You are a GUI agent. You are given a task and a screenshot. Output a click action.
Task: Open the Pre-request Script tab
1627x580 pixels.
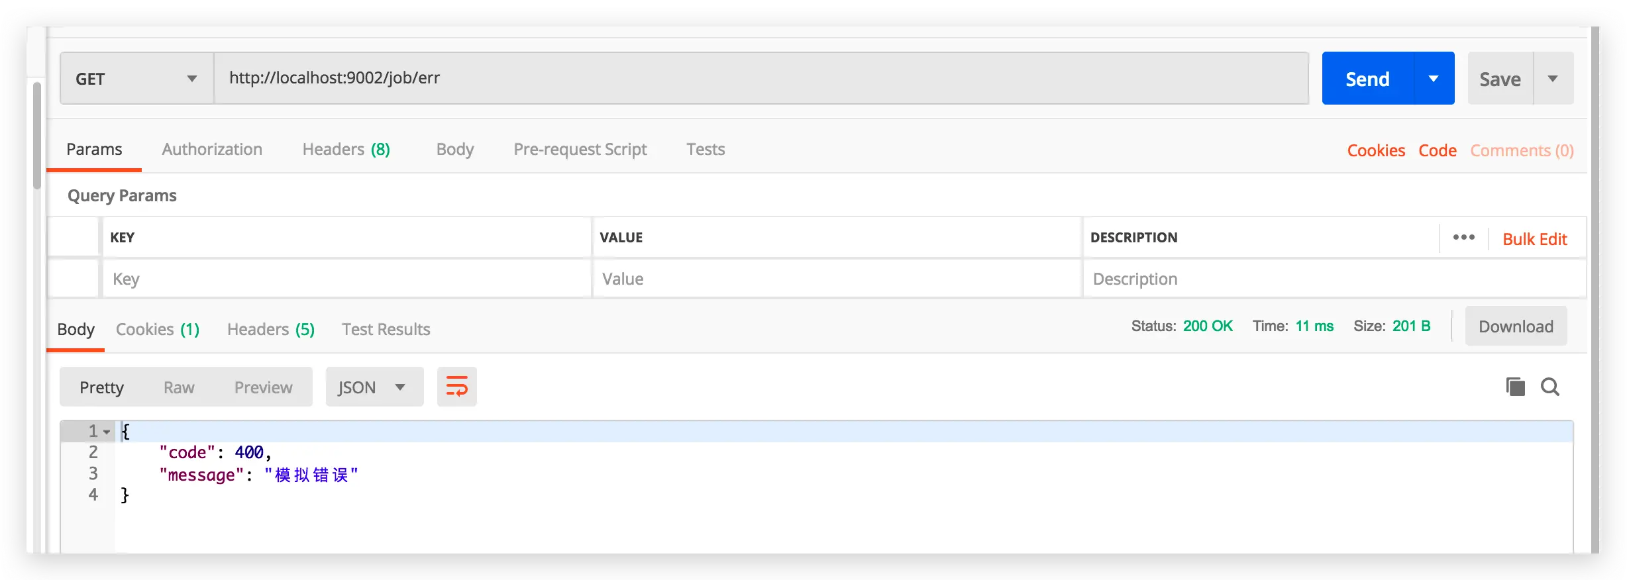[x=580, y=150]
